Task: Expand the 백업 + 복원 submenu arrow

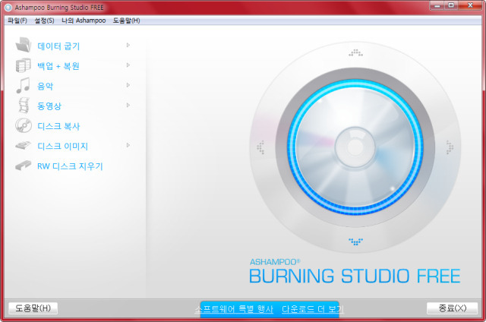Action: [x=128, y=65]
